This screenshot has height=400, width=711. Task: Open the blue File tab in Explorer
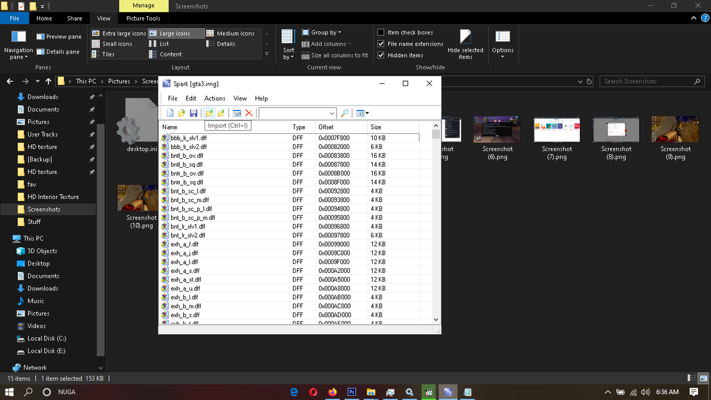[x=14, y=18]
